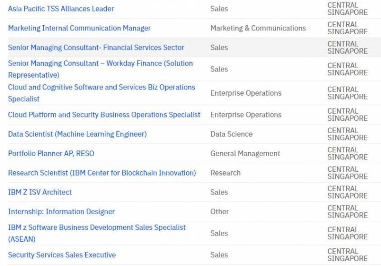Open IBM z Software Business Development Sales Specialist

[97, 227]
